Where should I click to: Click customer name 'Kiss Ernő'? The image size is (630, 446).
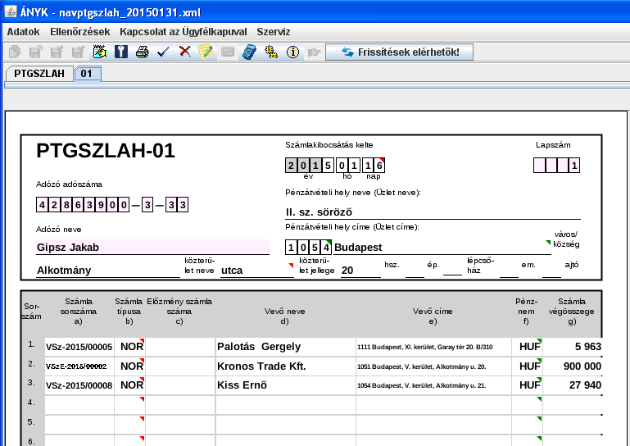285,385
